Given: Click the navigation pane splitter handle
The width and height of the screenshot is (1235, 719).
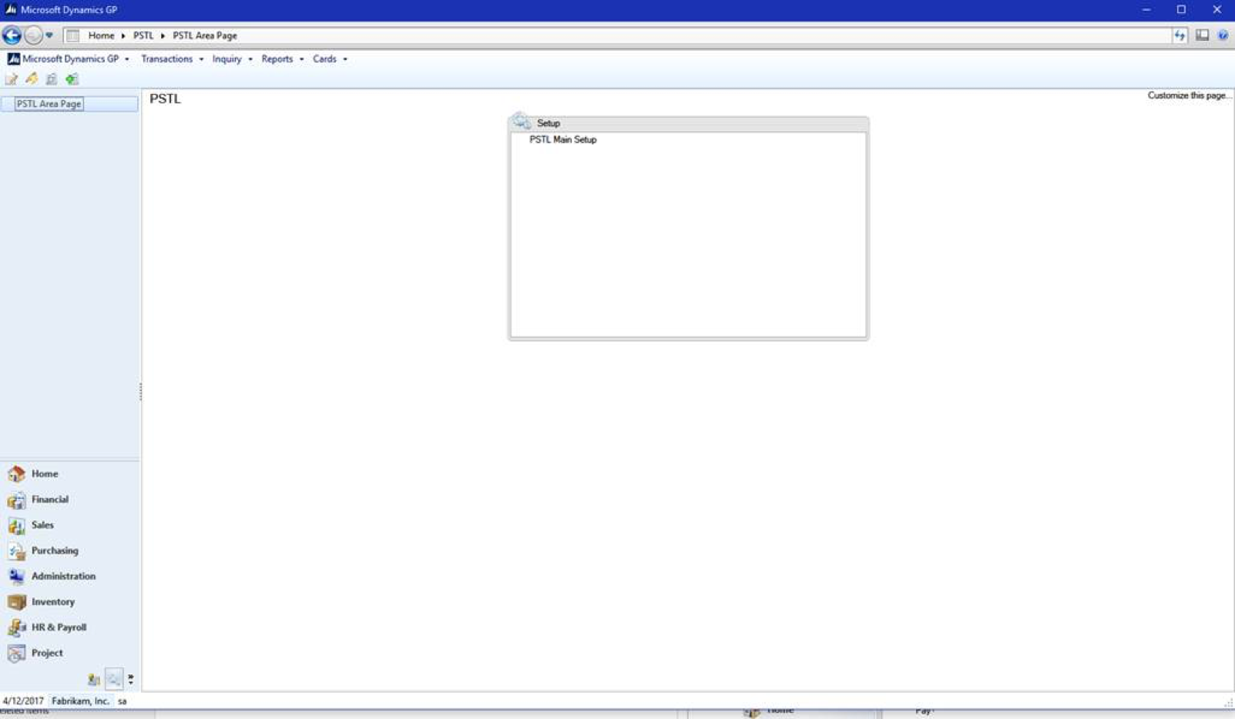Looking at the screenshot, I should (140, 393).
